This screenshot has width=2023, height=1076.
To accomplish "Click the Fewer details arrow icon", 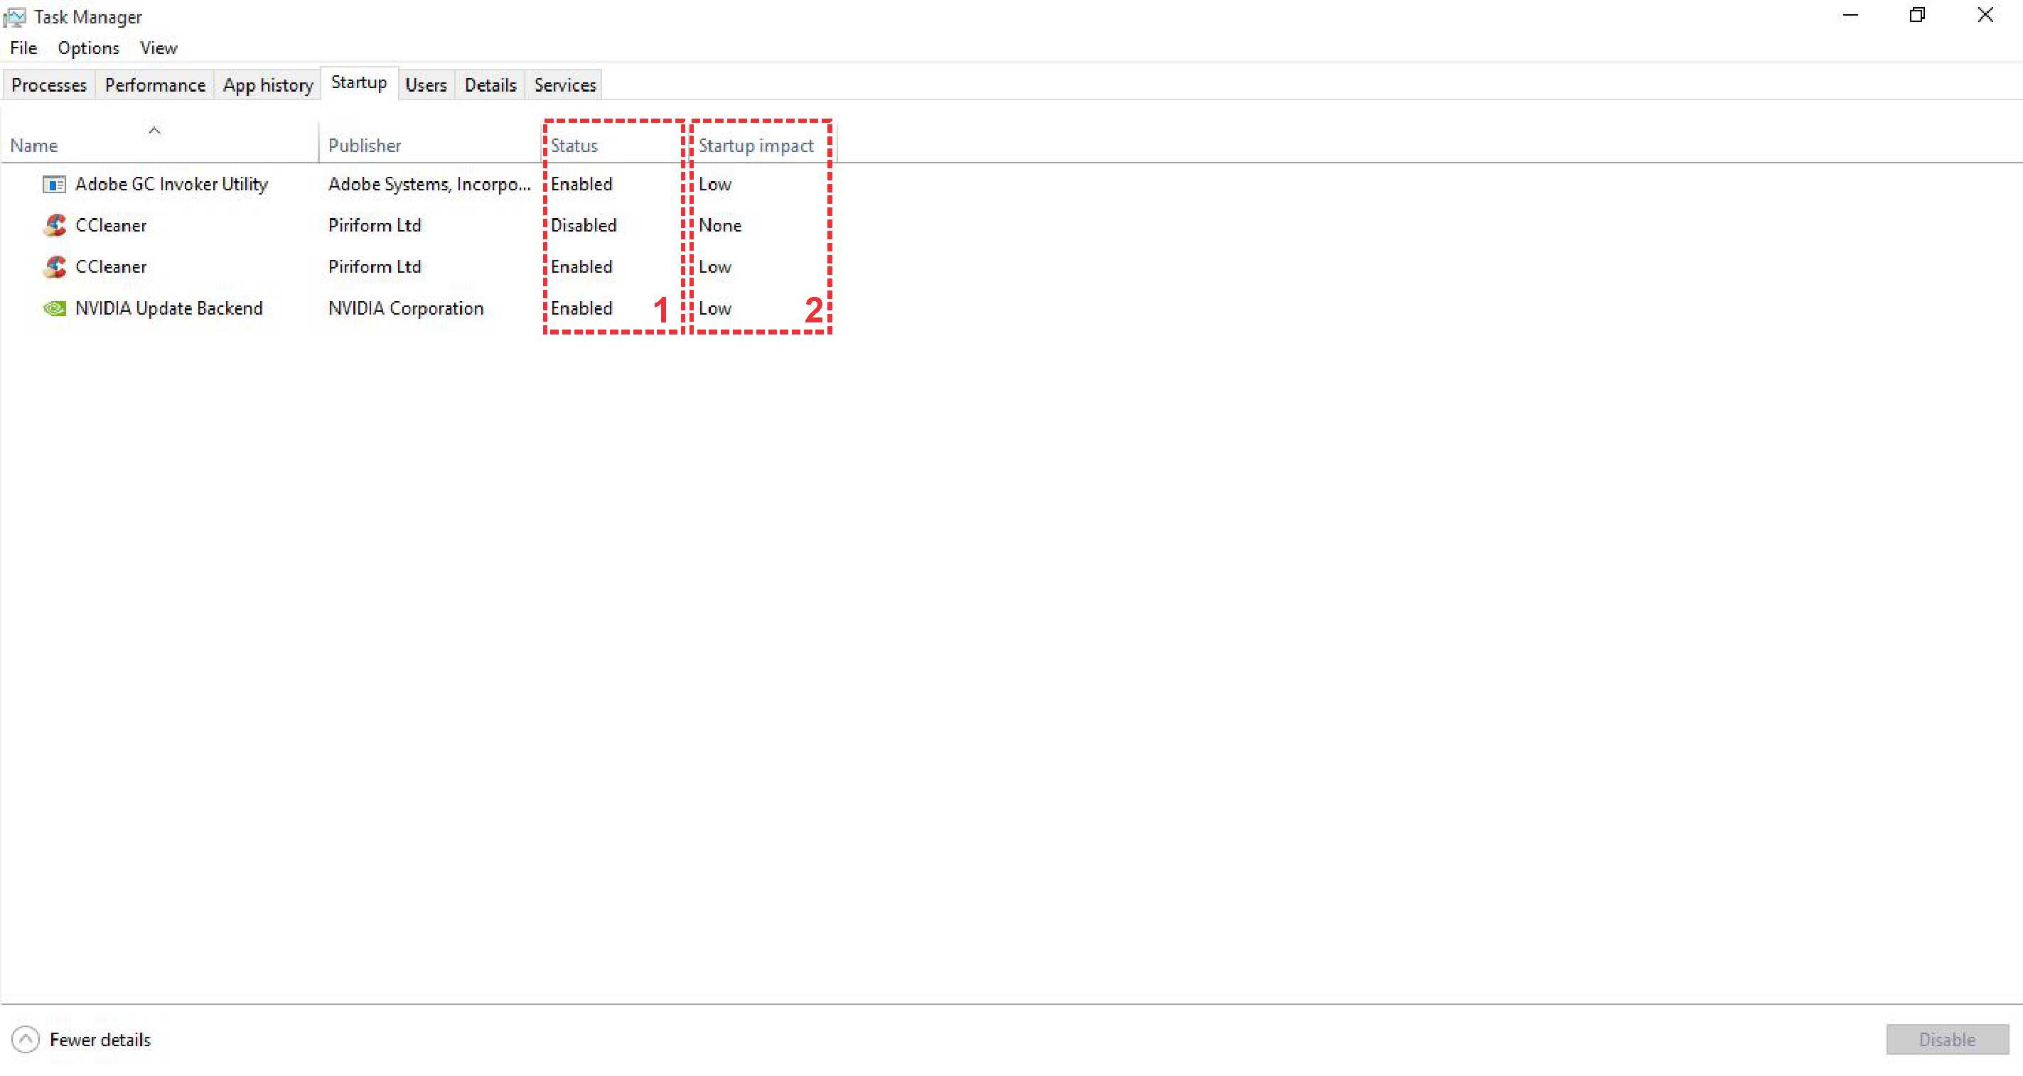I will [25, 1039].
